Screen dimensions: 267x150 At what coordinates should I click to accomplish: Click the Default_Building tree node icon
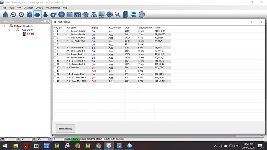pyautogui.click(x=11, y=26)
